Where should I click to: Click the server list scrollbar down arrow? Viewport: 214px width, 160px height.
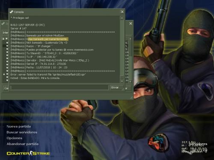[130, 81]
